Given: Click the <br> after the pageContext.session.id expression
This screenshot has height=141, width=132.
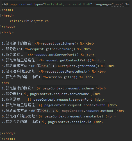Looking at the screenshot, I should point(99,122).
